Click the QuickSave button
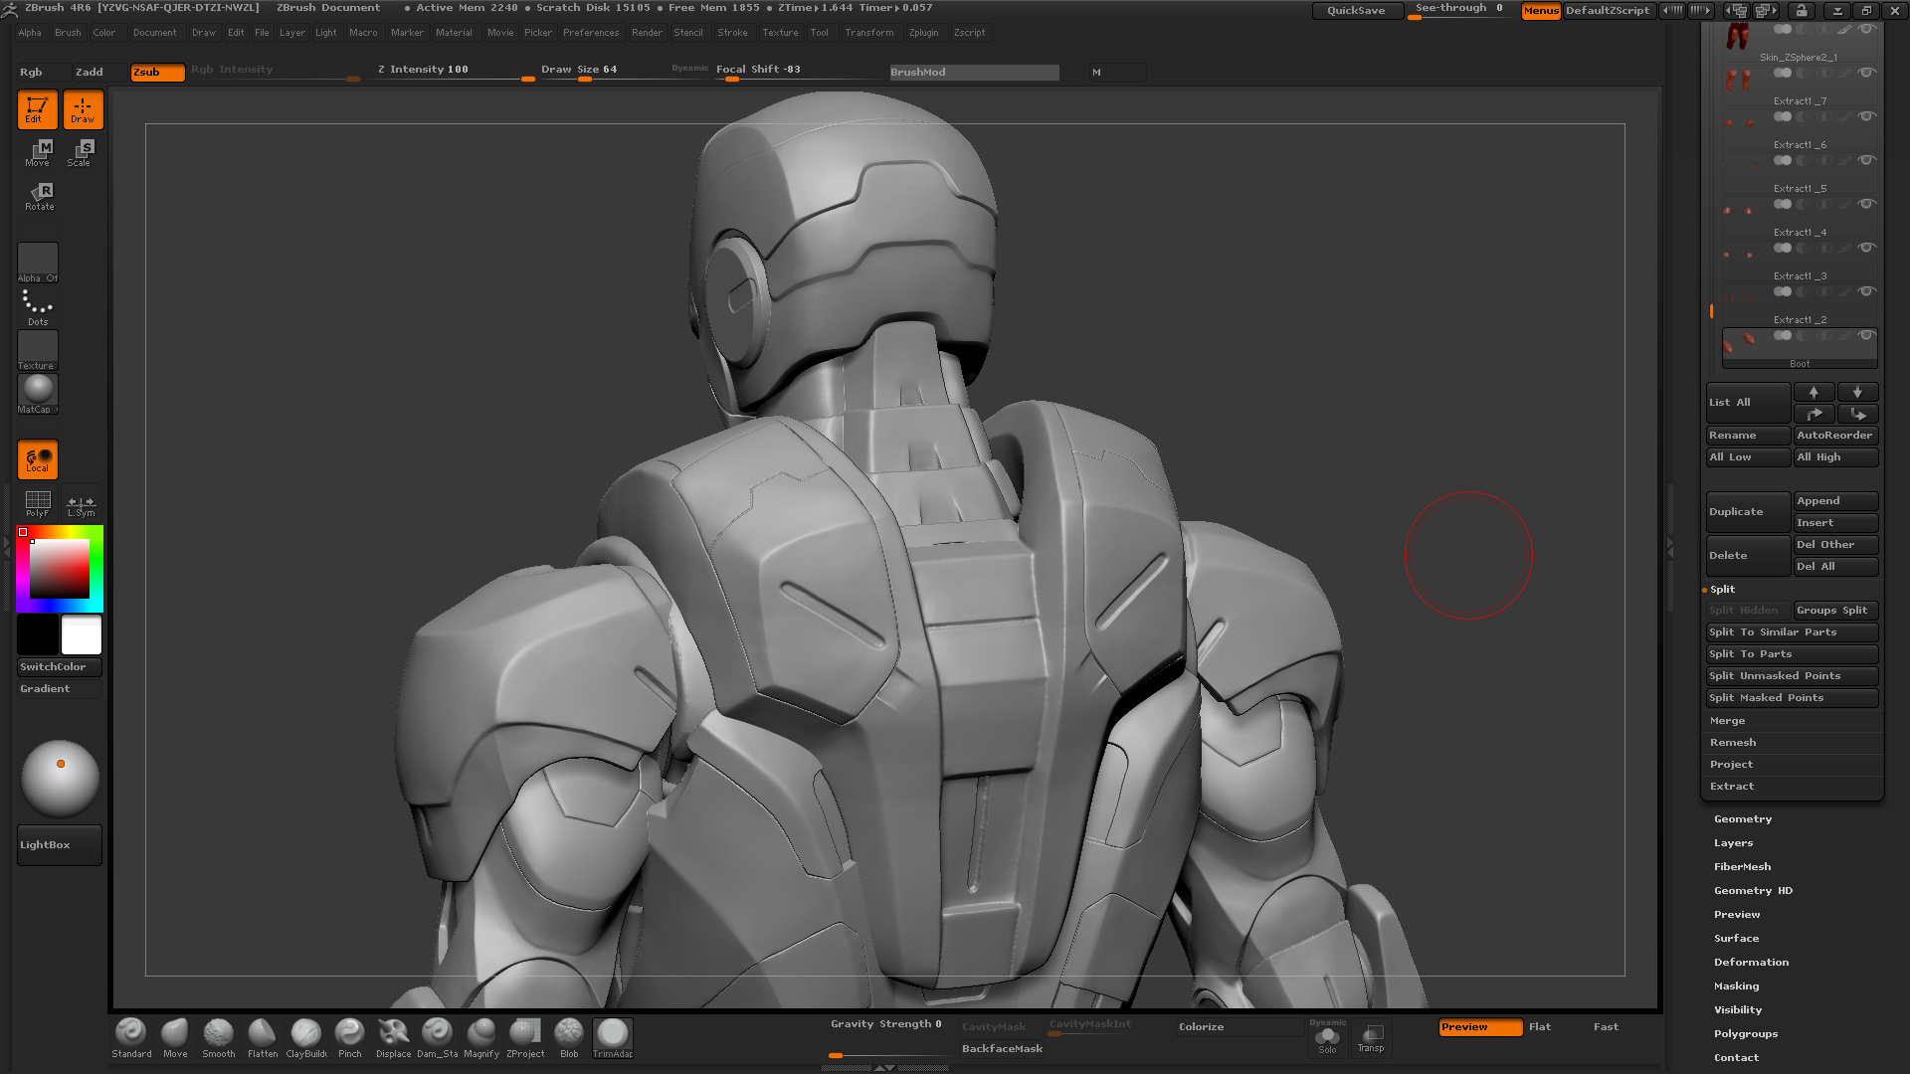The image size is (1910, 1074). [x=1357, y=10]
